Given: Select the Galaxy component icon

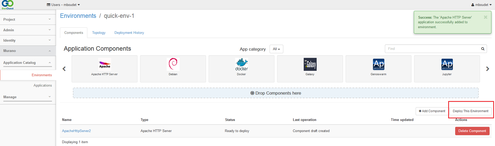Looking at the screenshot, I should coord(310,64).
